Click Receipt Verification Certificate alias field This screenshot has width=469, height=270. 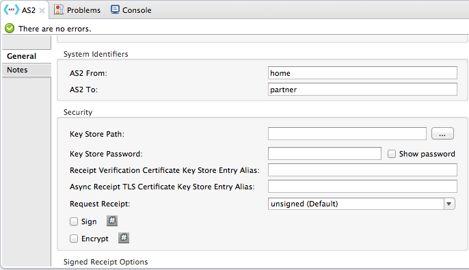362,170
